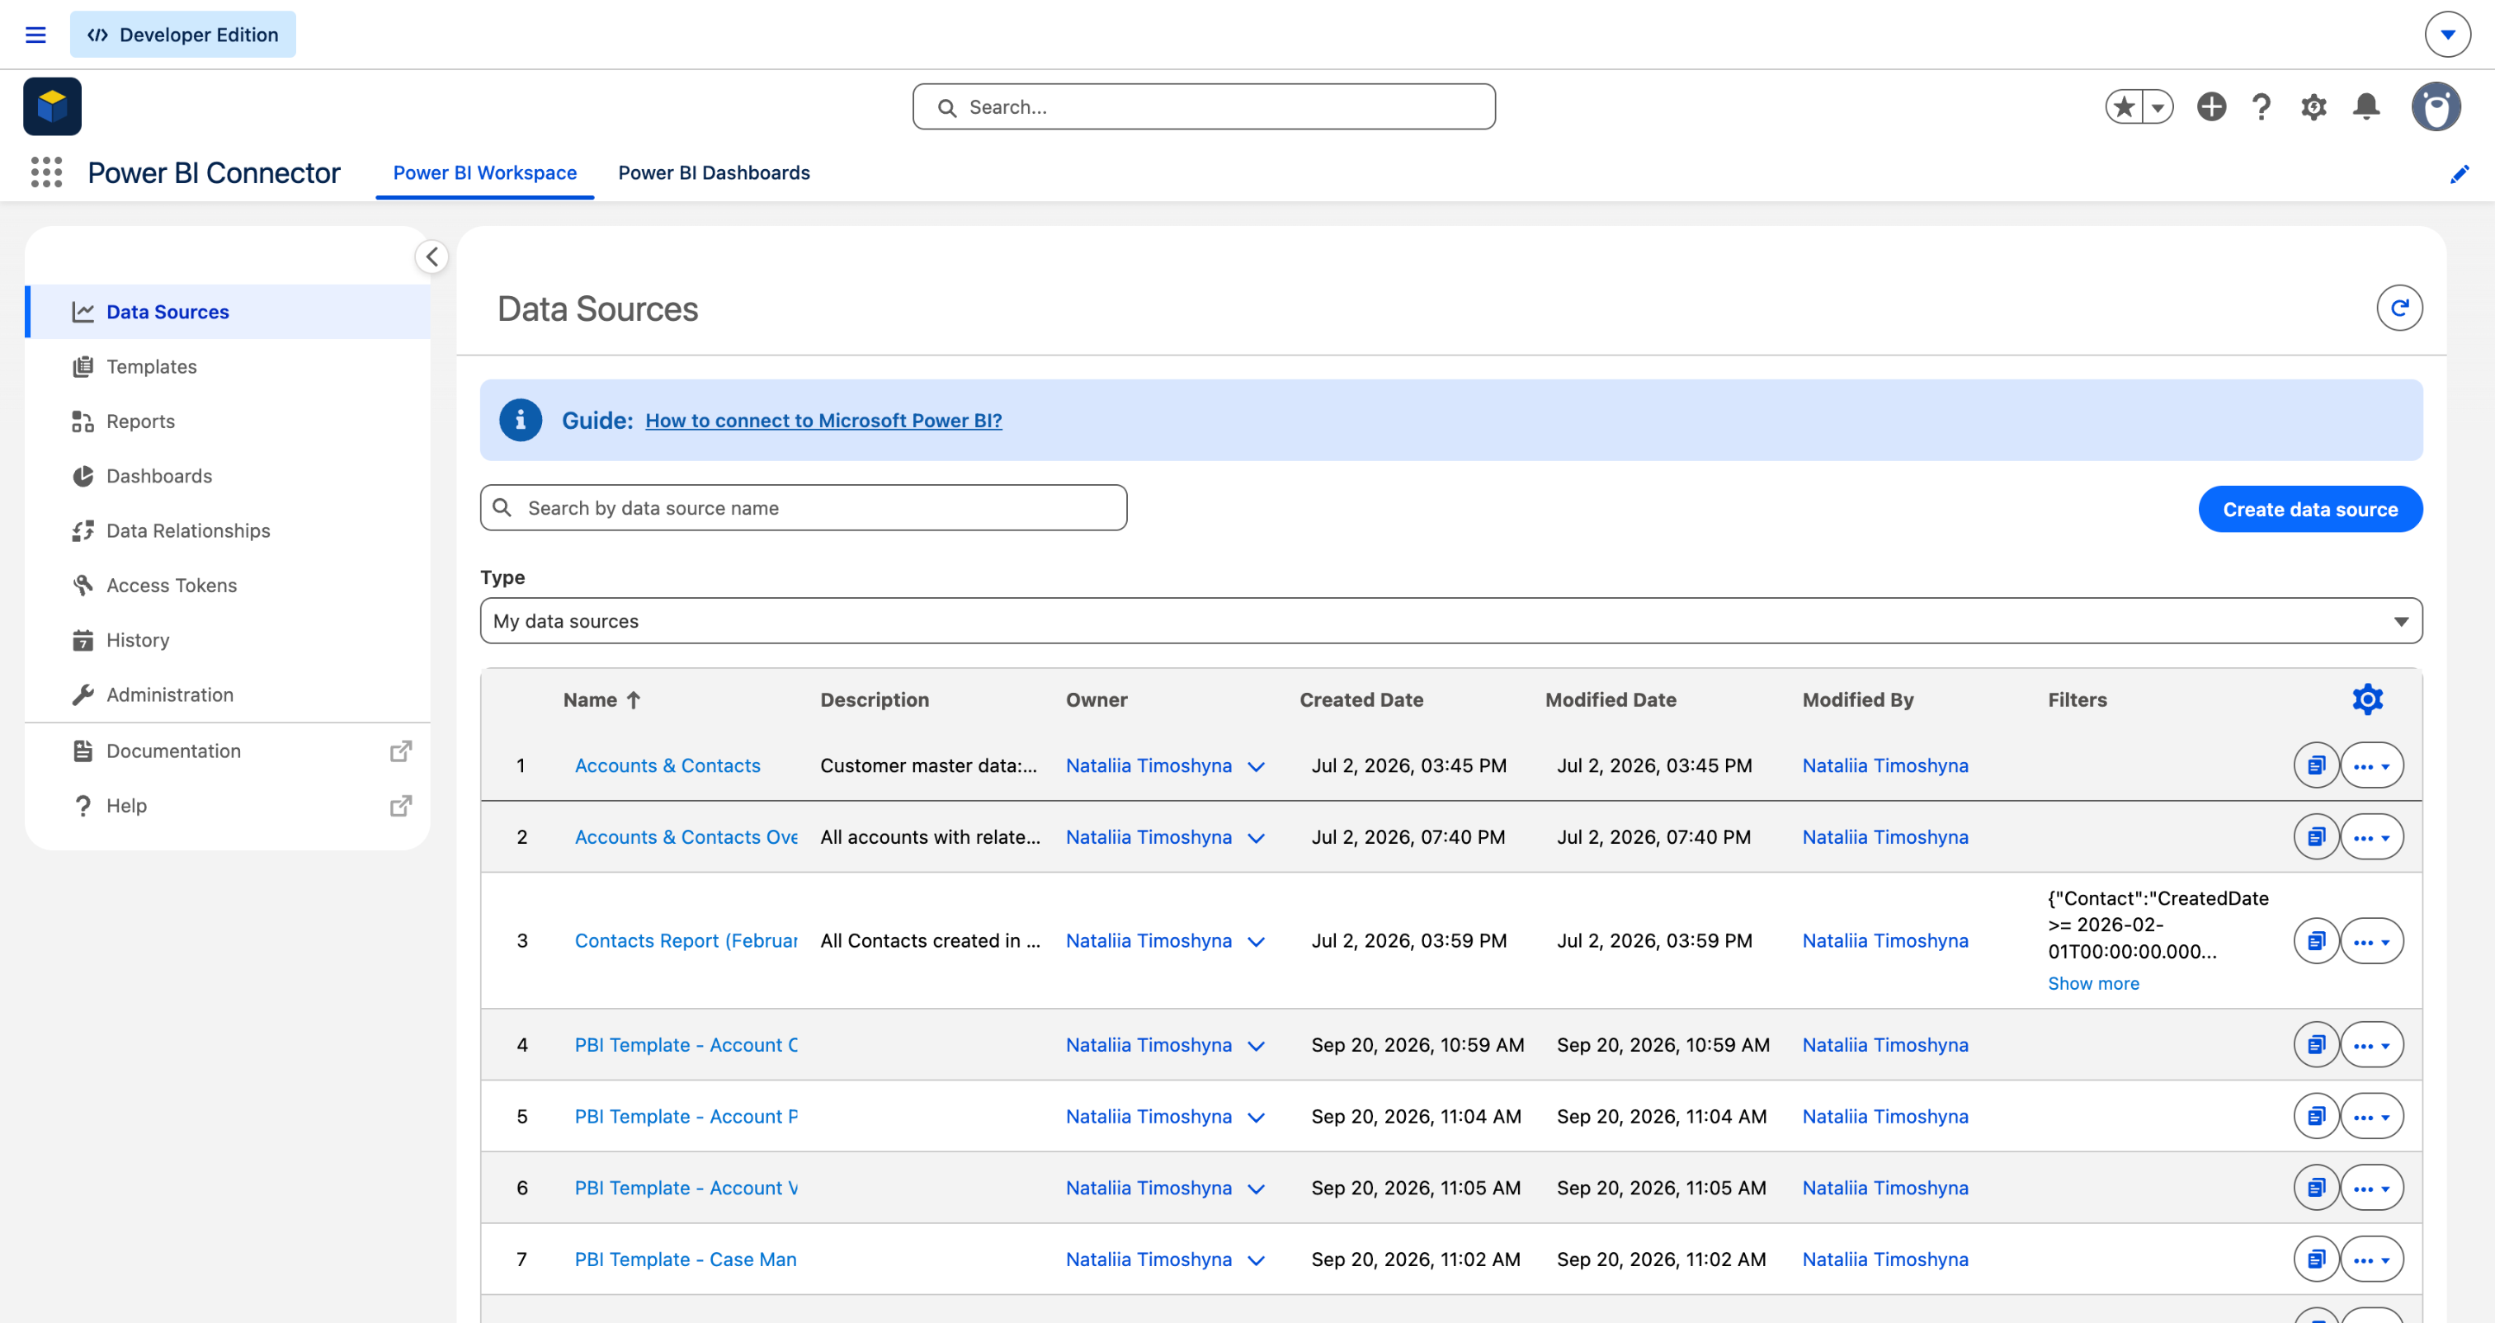Click Show more under Filters
The height and width of the screenshot is (1323, 2495).
click(x=2093, y=983)
